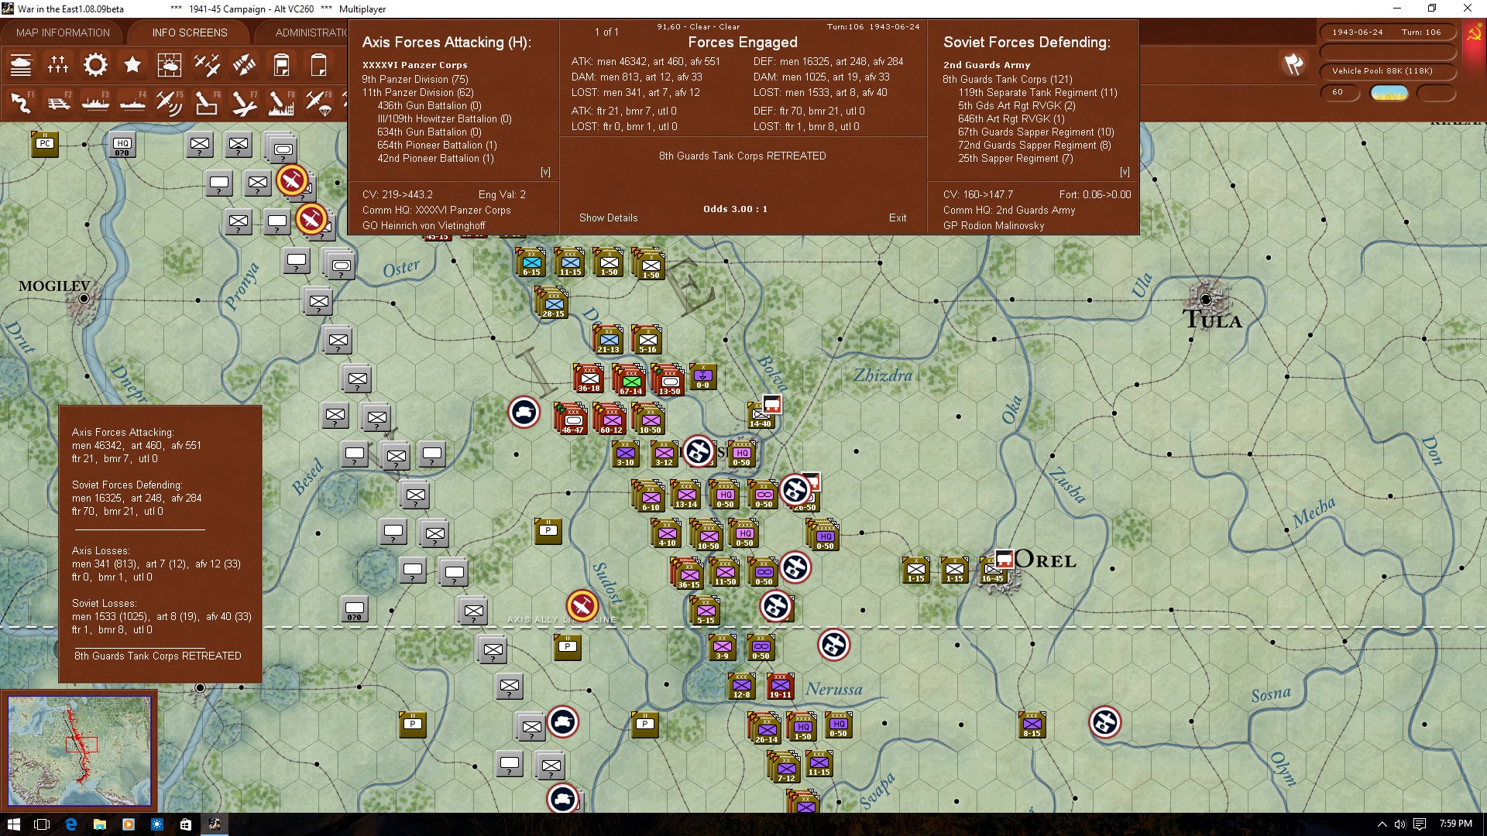Select F1 move mode winding arrow
The height and width of the screenshot is (836, 1487).
coord(21,102)
